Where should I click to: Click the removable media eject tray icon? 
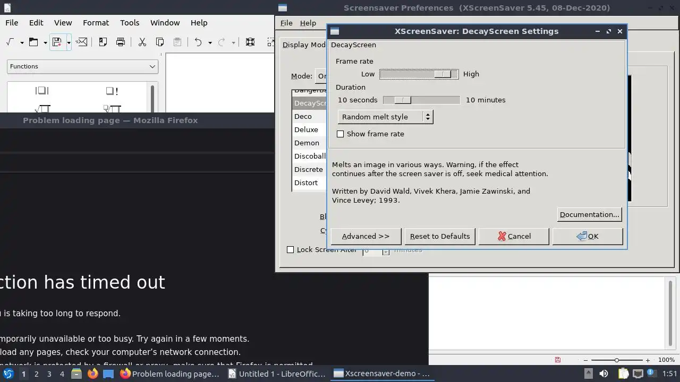click(588, 374)
